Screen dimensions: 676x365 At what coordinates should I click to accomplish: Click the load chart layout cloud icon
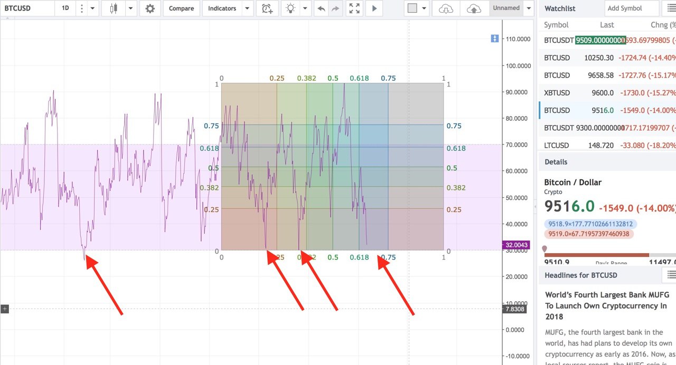[446, 8]
